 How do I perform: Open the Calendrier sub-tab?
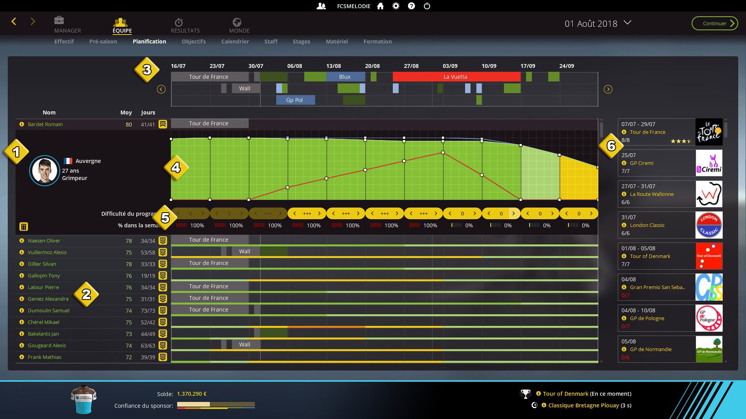click(x=235, y=42)
